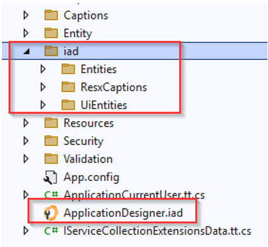This screenshot has height=247, width=268.
Task: Select the IServiceCollectionExtensionsData.tt.cs file name
Action: coord(157,231)
